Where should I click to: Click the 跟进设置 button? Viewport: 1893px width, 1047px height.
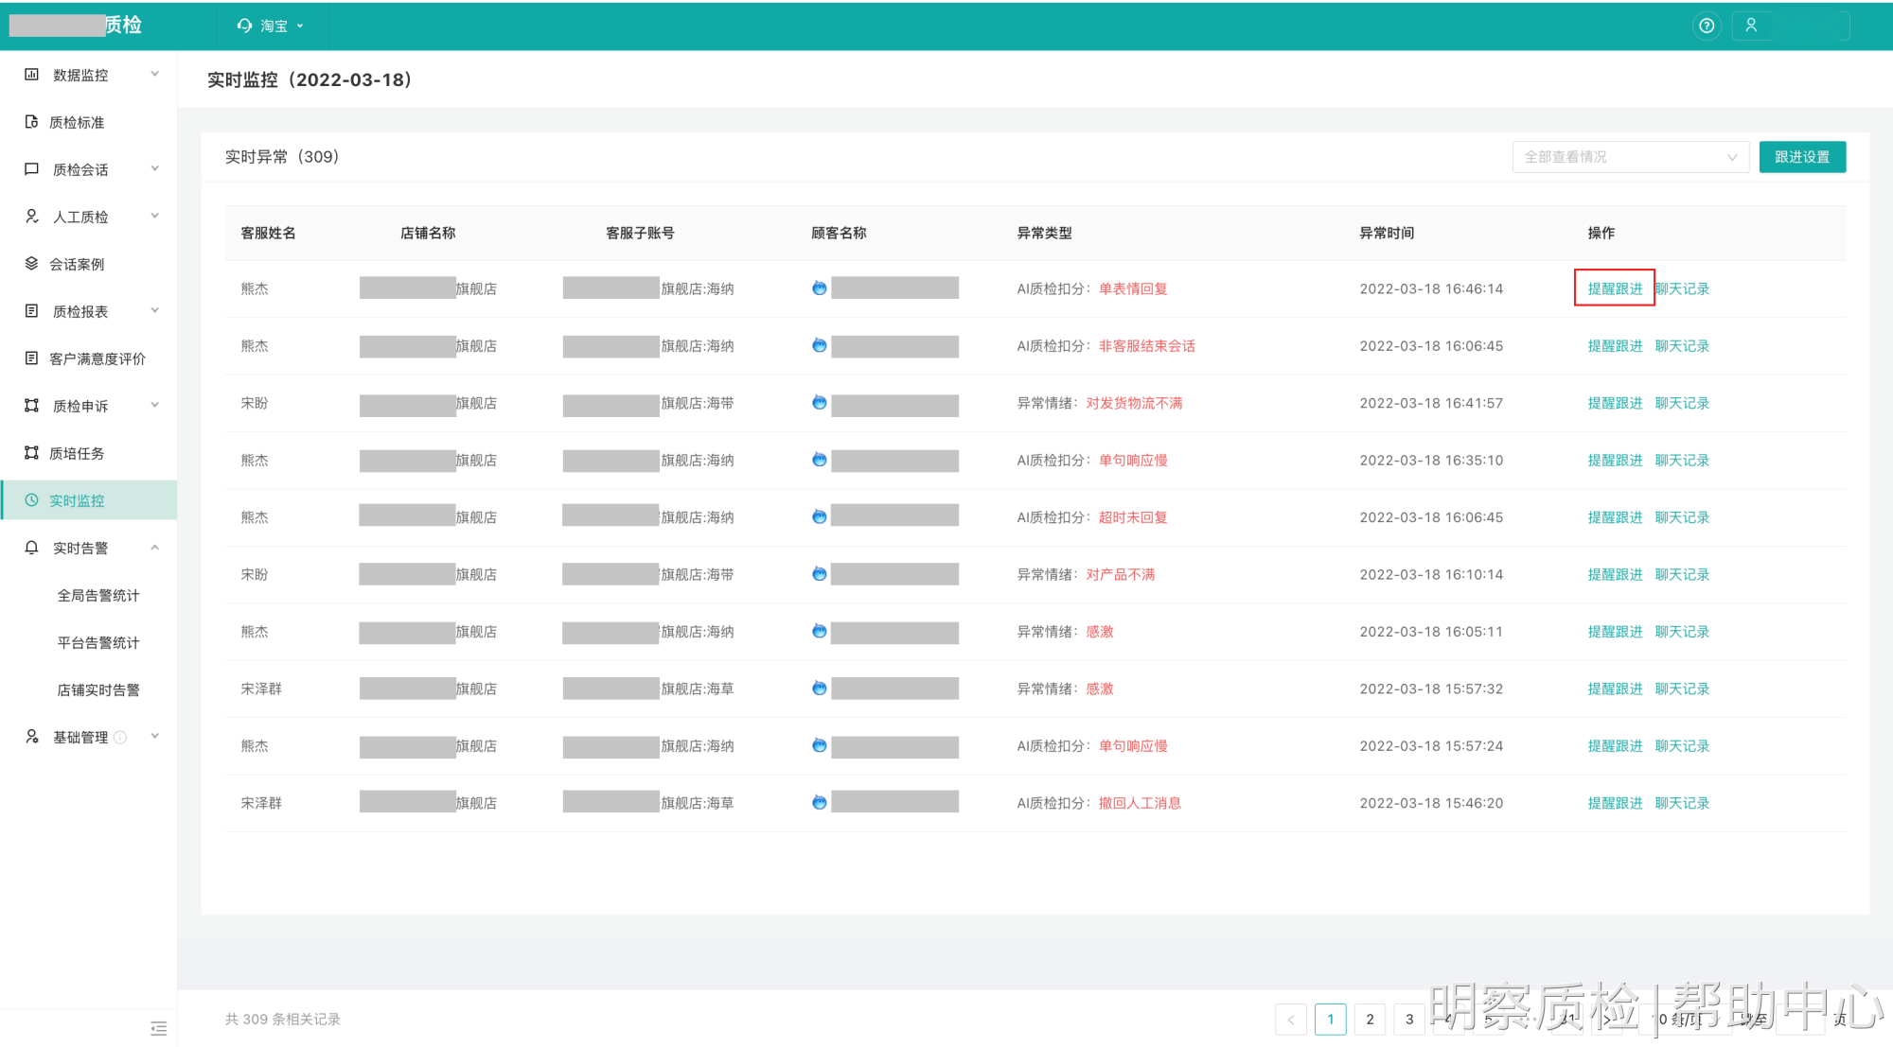pos(1802,157)
